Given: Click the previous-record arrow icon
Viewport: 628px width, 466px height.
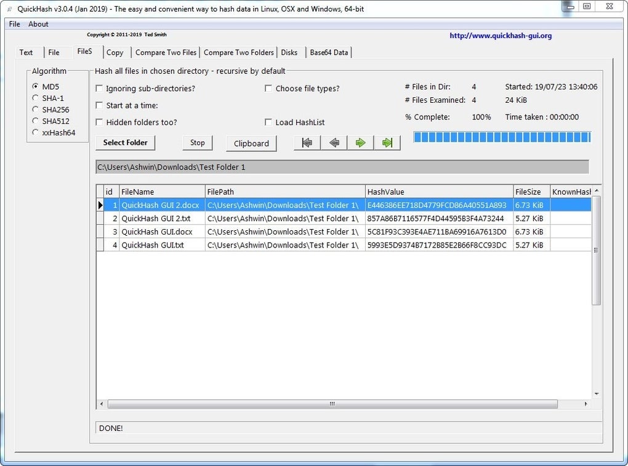Looking at the screenshot, I should (x=333, y=142).
